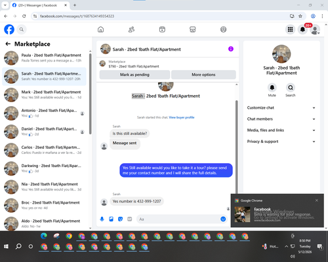Click the message input field Aa
Viewport: 328px width, 262px height.
[x=178, y=219]
